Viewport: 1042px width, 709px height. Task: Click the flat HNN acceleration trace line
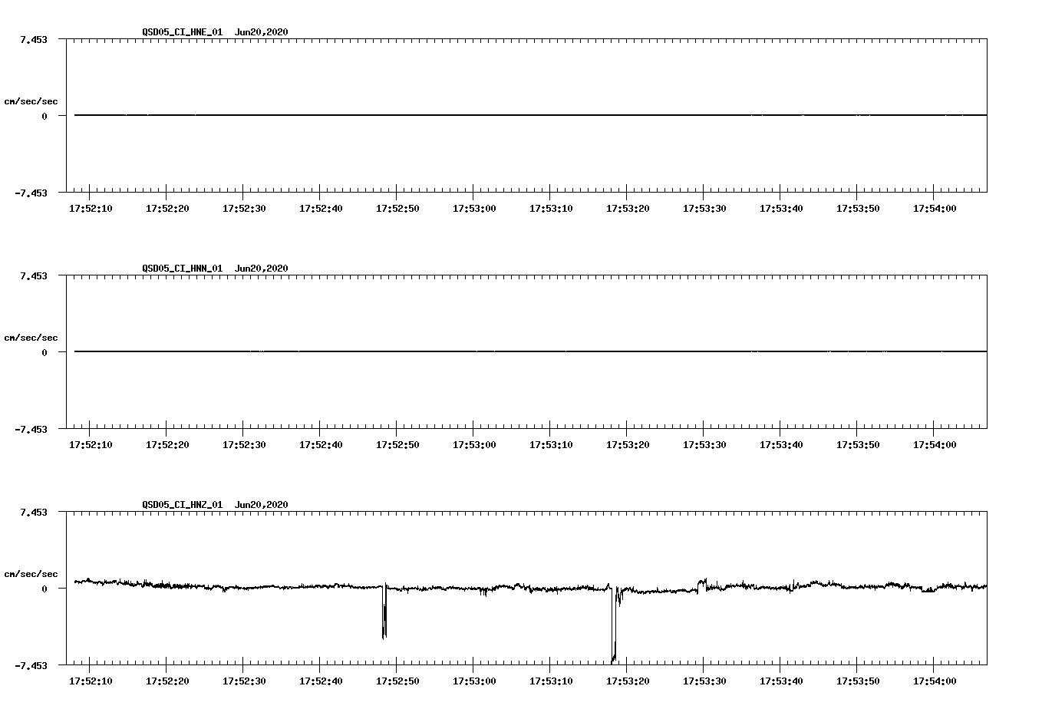coord(530,351)
